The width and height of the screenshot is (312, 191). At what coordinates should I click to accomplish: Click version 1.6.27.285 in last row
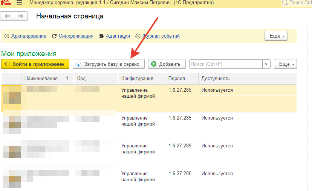(180, 174)
